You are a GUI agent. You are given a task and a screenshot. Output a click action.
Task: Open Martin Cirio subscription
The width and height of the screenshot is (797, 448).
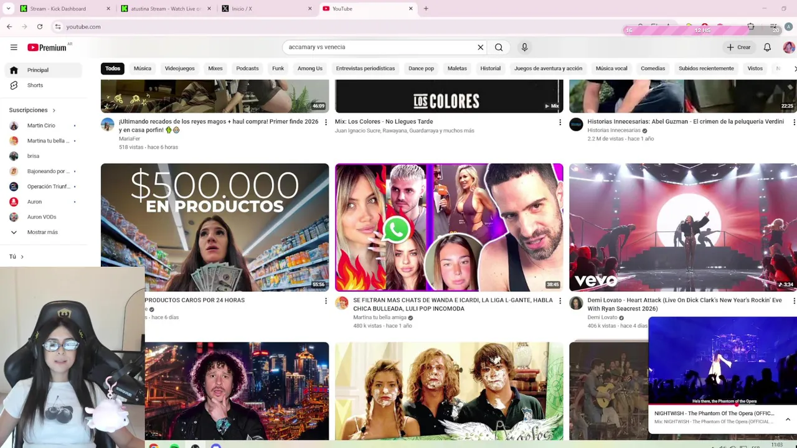pos(44,126)
